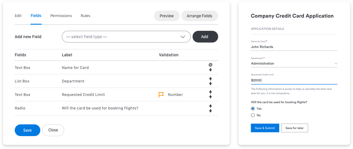Screen dimensions: 353x149
Task: Switch to the Permissions tab
Action: coord(61,16)
